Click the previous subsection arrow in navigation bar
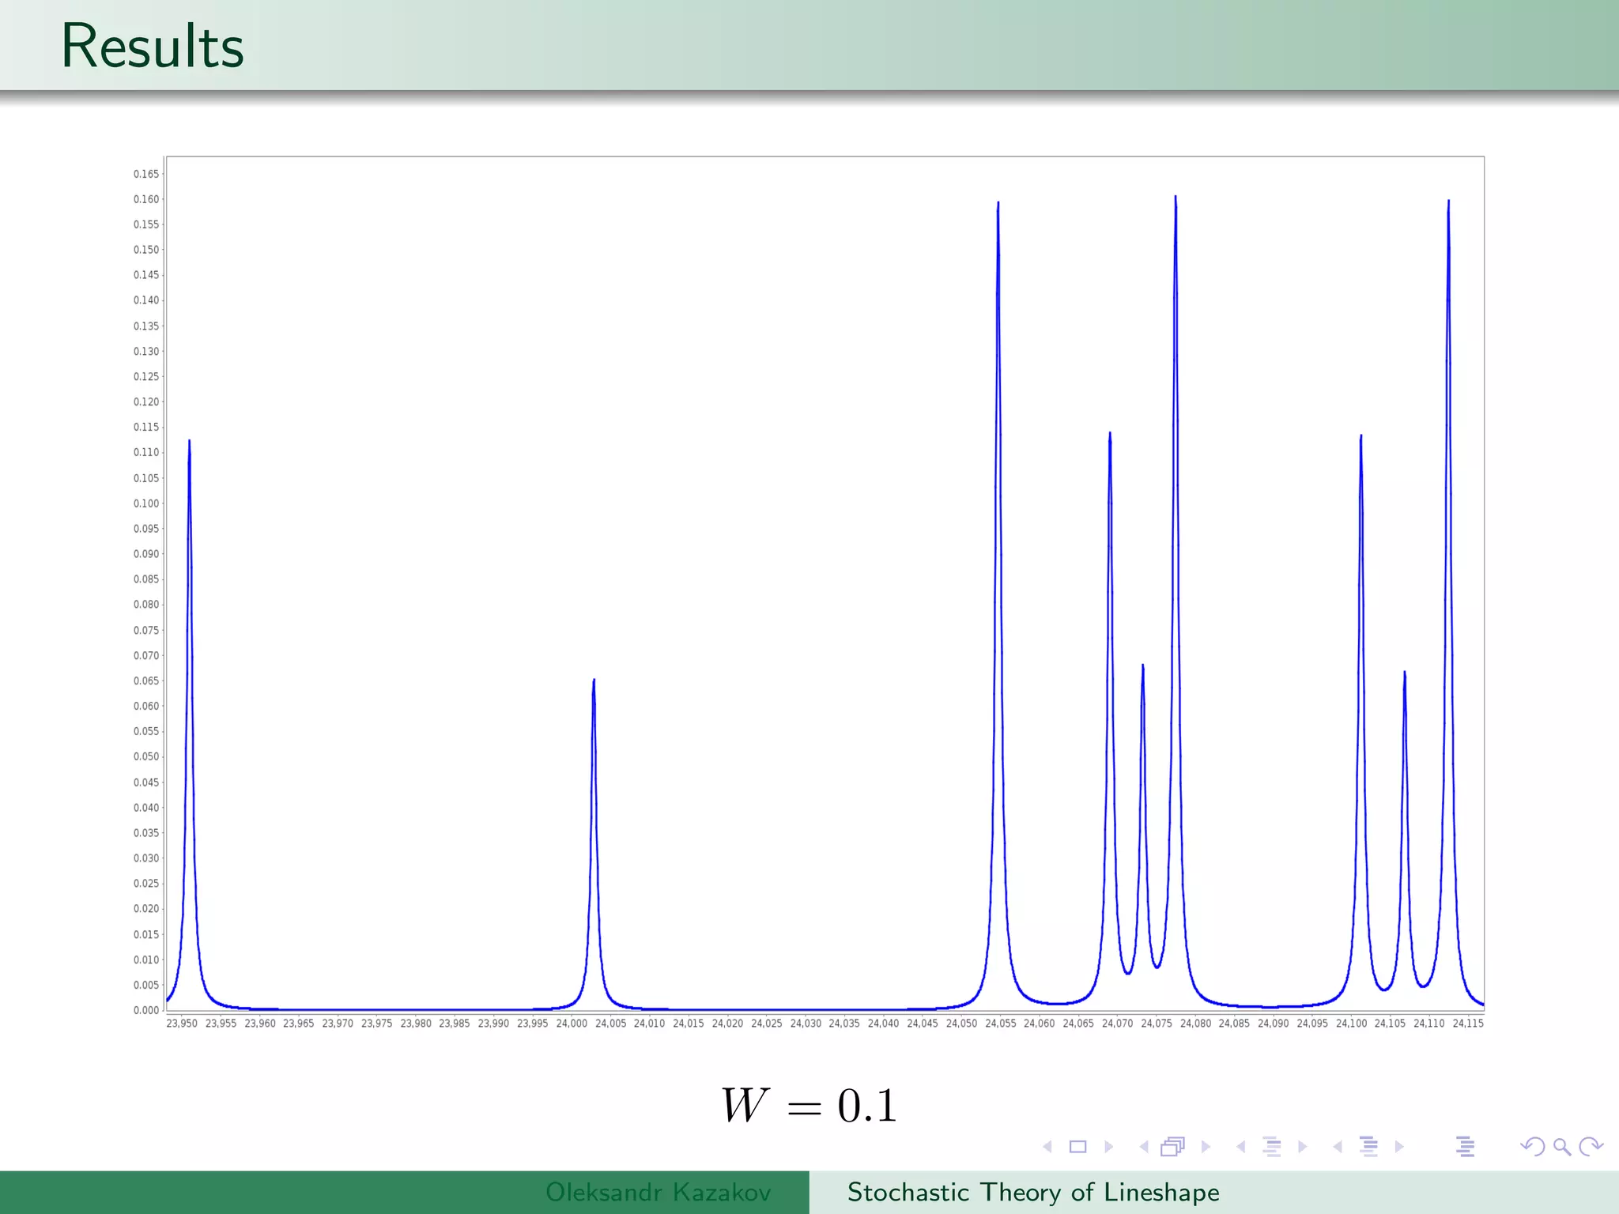Screen dimensions: 1619x1214 point(1241,1147)
